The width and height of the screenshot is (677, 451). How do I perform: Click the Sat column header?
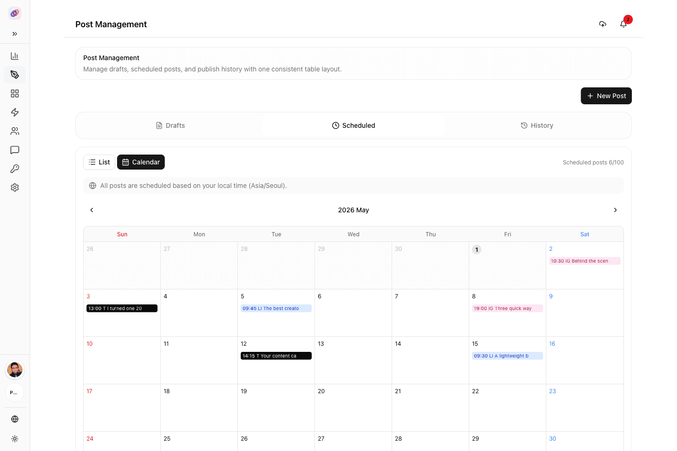click(585, 234)
